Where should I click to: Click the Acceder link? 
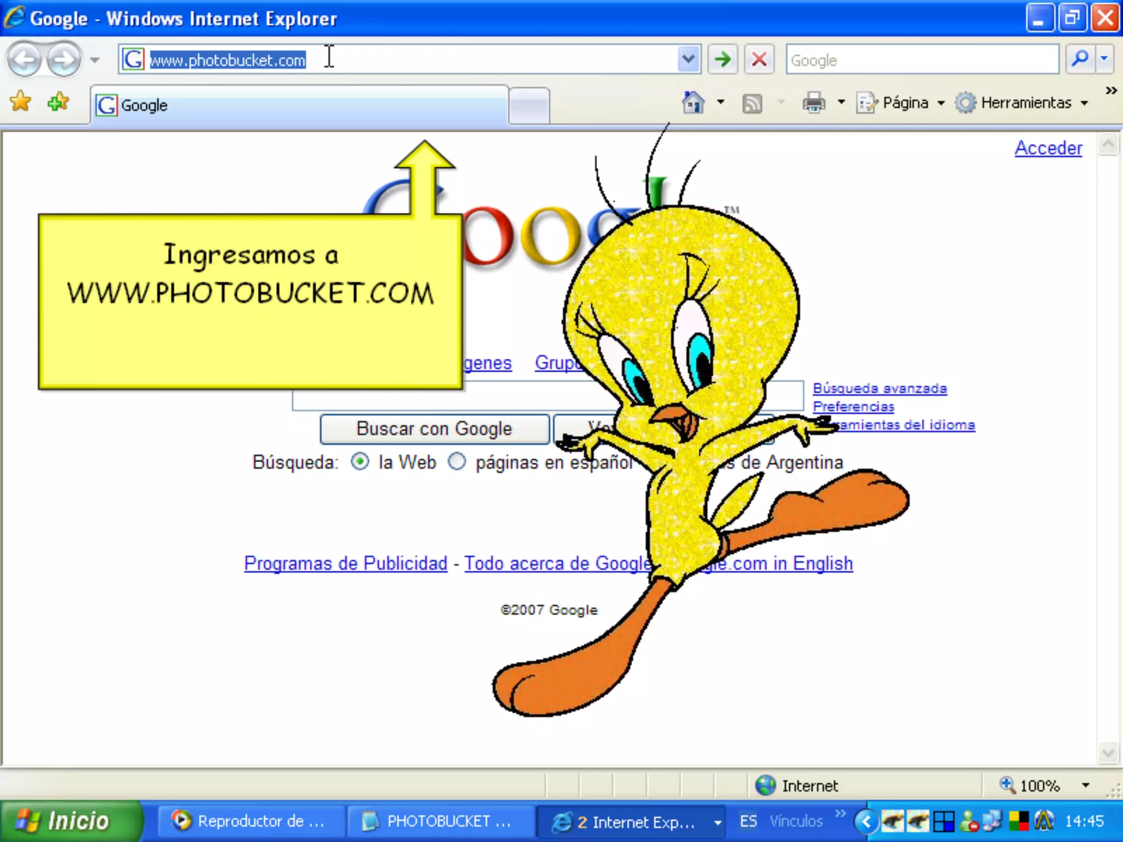(x=1048, y=148)
